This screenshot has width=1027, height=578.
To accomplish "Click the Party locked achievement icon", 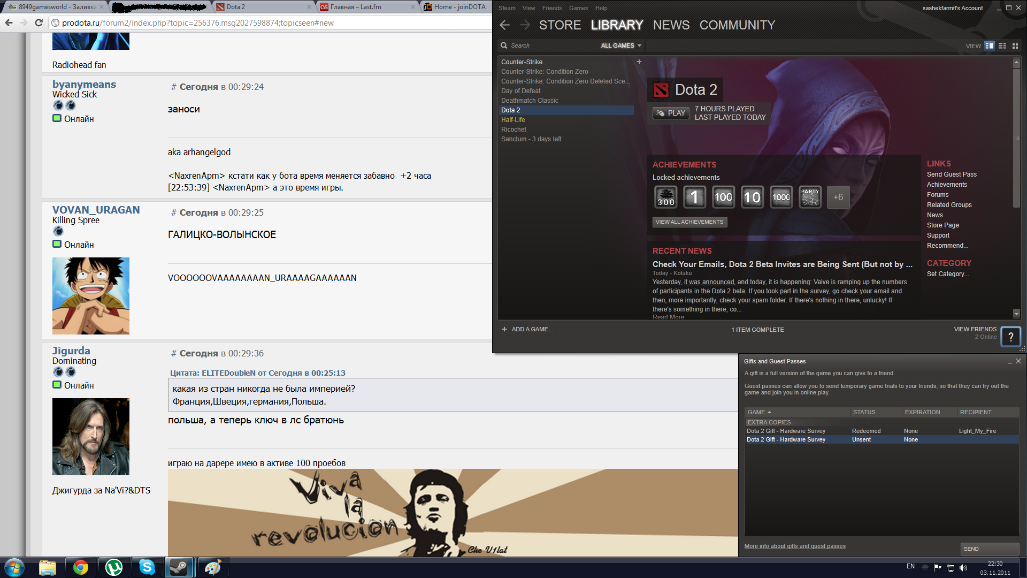I will click(x=810, y=197).
